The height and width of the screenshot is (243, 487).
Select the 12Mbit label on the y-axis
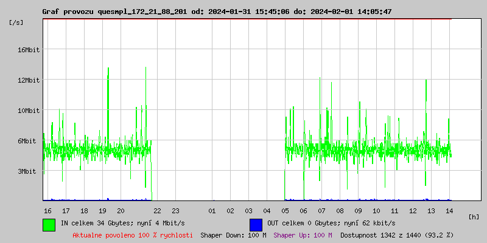(x=28, y=80)
